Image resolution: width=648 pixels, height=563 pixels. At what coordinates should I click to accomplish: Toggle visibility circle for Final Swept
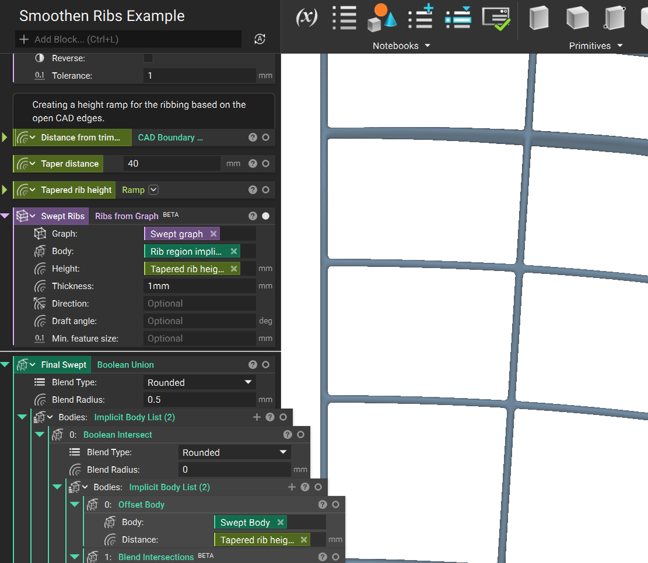point(266,365)
